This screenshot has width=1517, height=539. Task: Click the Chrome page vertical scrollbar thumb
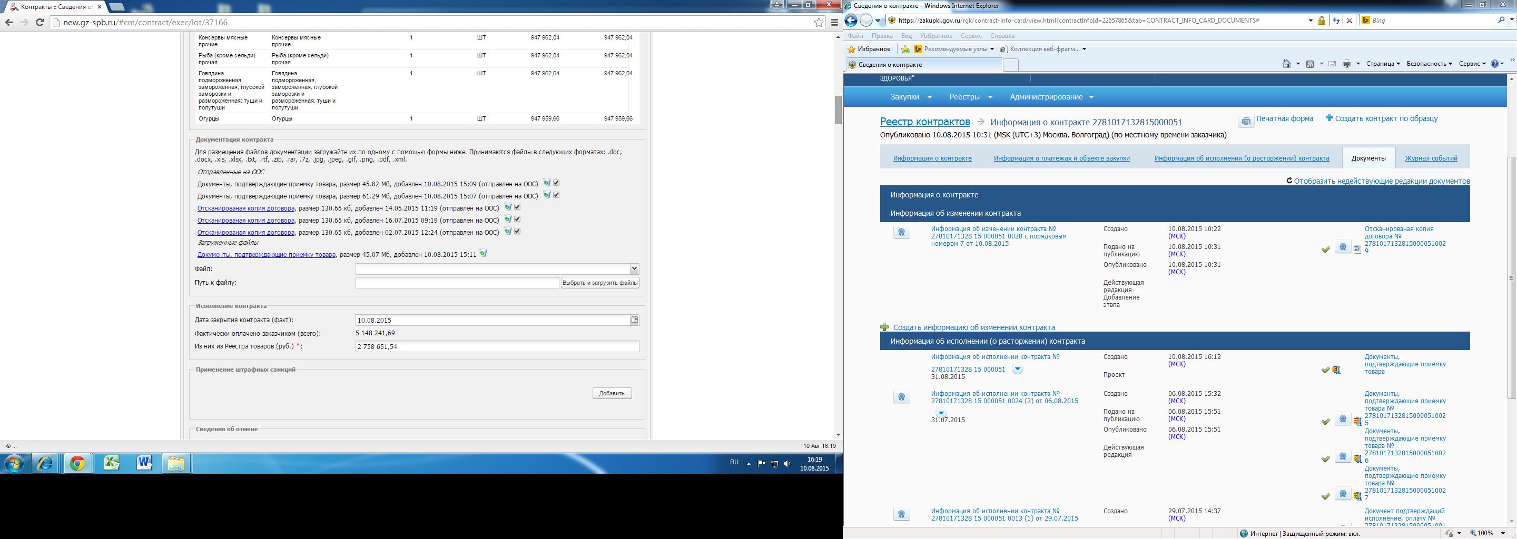tap(838, 109)
